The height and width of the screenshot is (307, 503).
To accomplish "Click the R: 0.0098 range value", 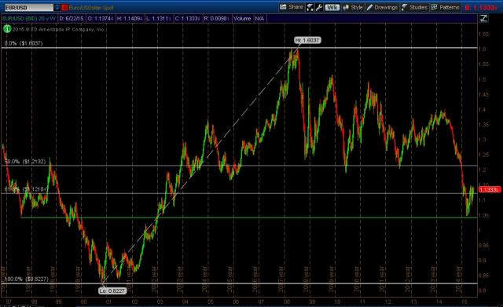I will click(217, 19).
